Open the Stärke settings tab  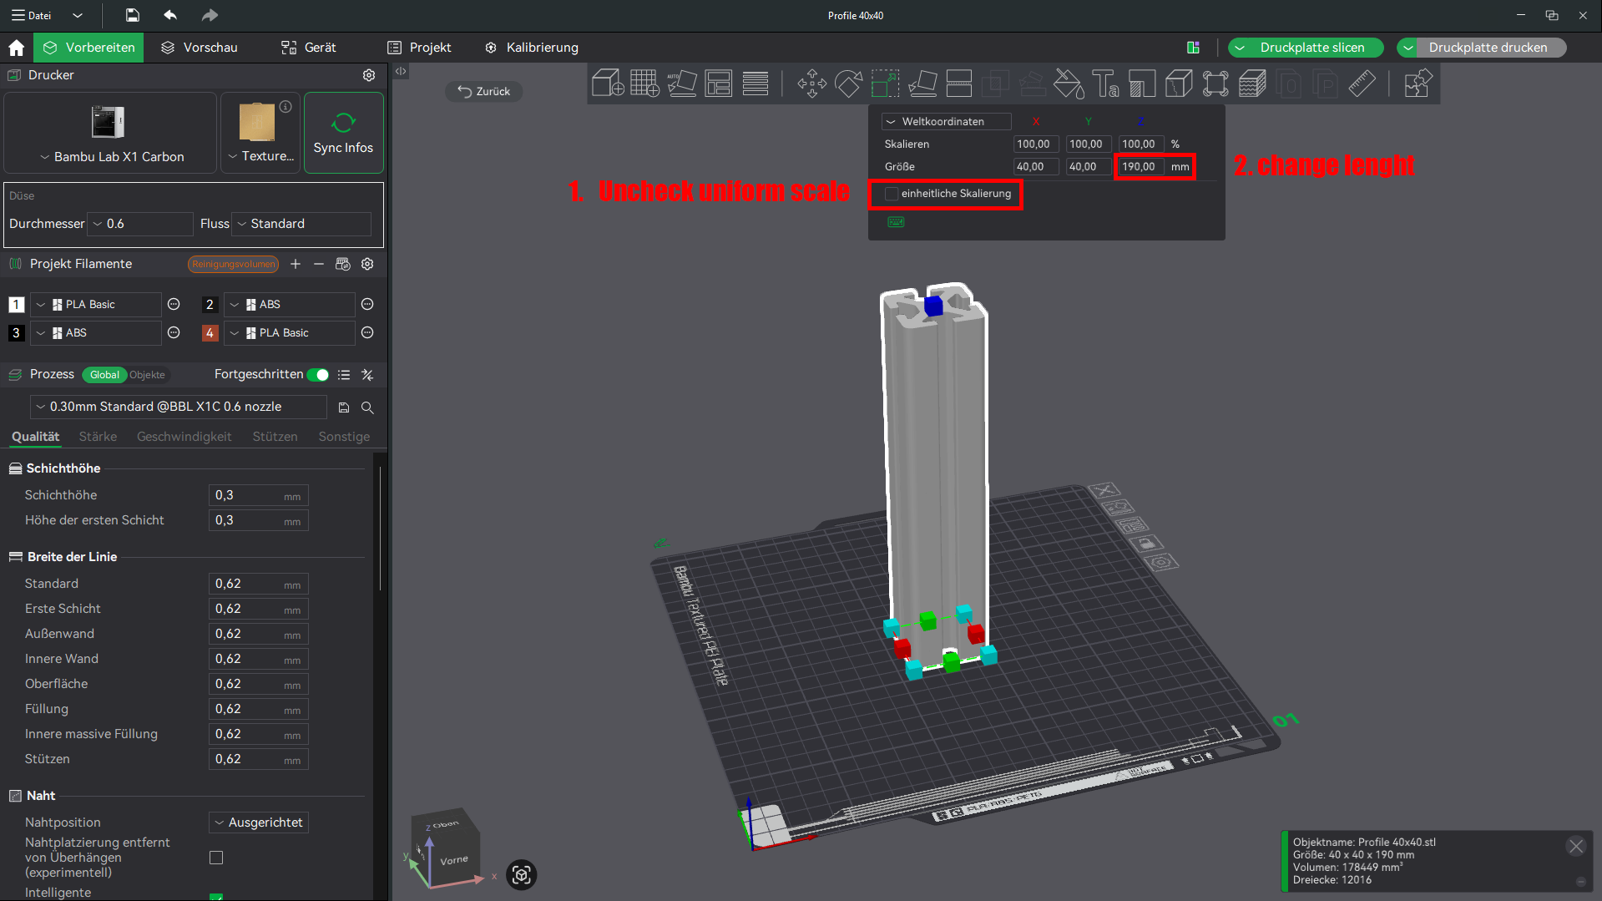(x=98, y=437)
